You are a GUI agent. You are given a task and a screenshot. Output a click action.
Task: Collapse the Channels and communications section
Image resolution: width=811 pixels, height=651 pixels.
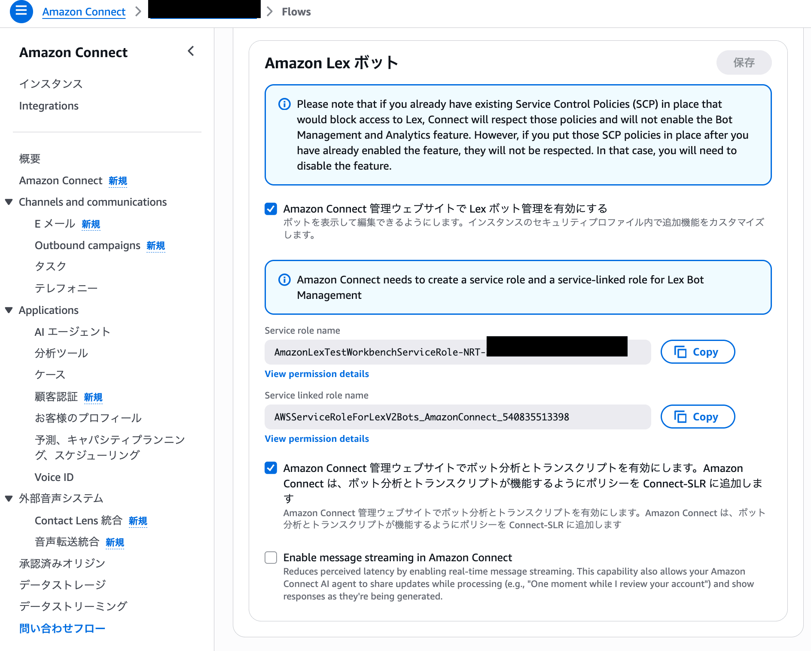tap(9, 202)
